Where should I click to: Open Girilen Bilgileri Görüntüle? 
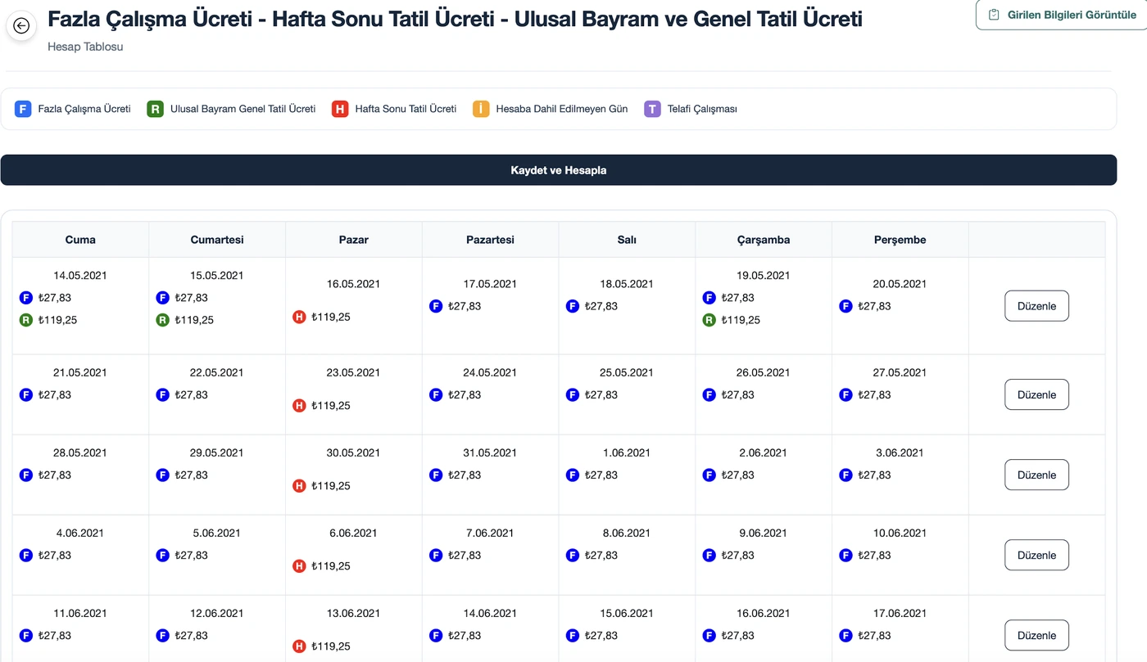click(x=1062, y=15)
